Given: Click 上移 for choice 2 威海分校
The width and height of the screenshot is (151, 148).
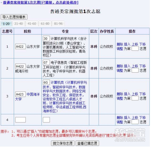Looking at the screenshot, I should tap(135, 66).
